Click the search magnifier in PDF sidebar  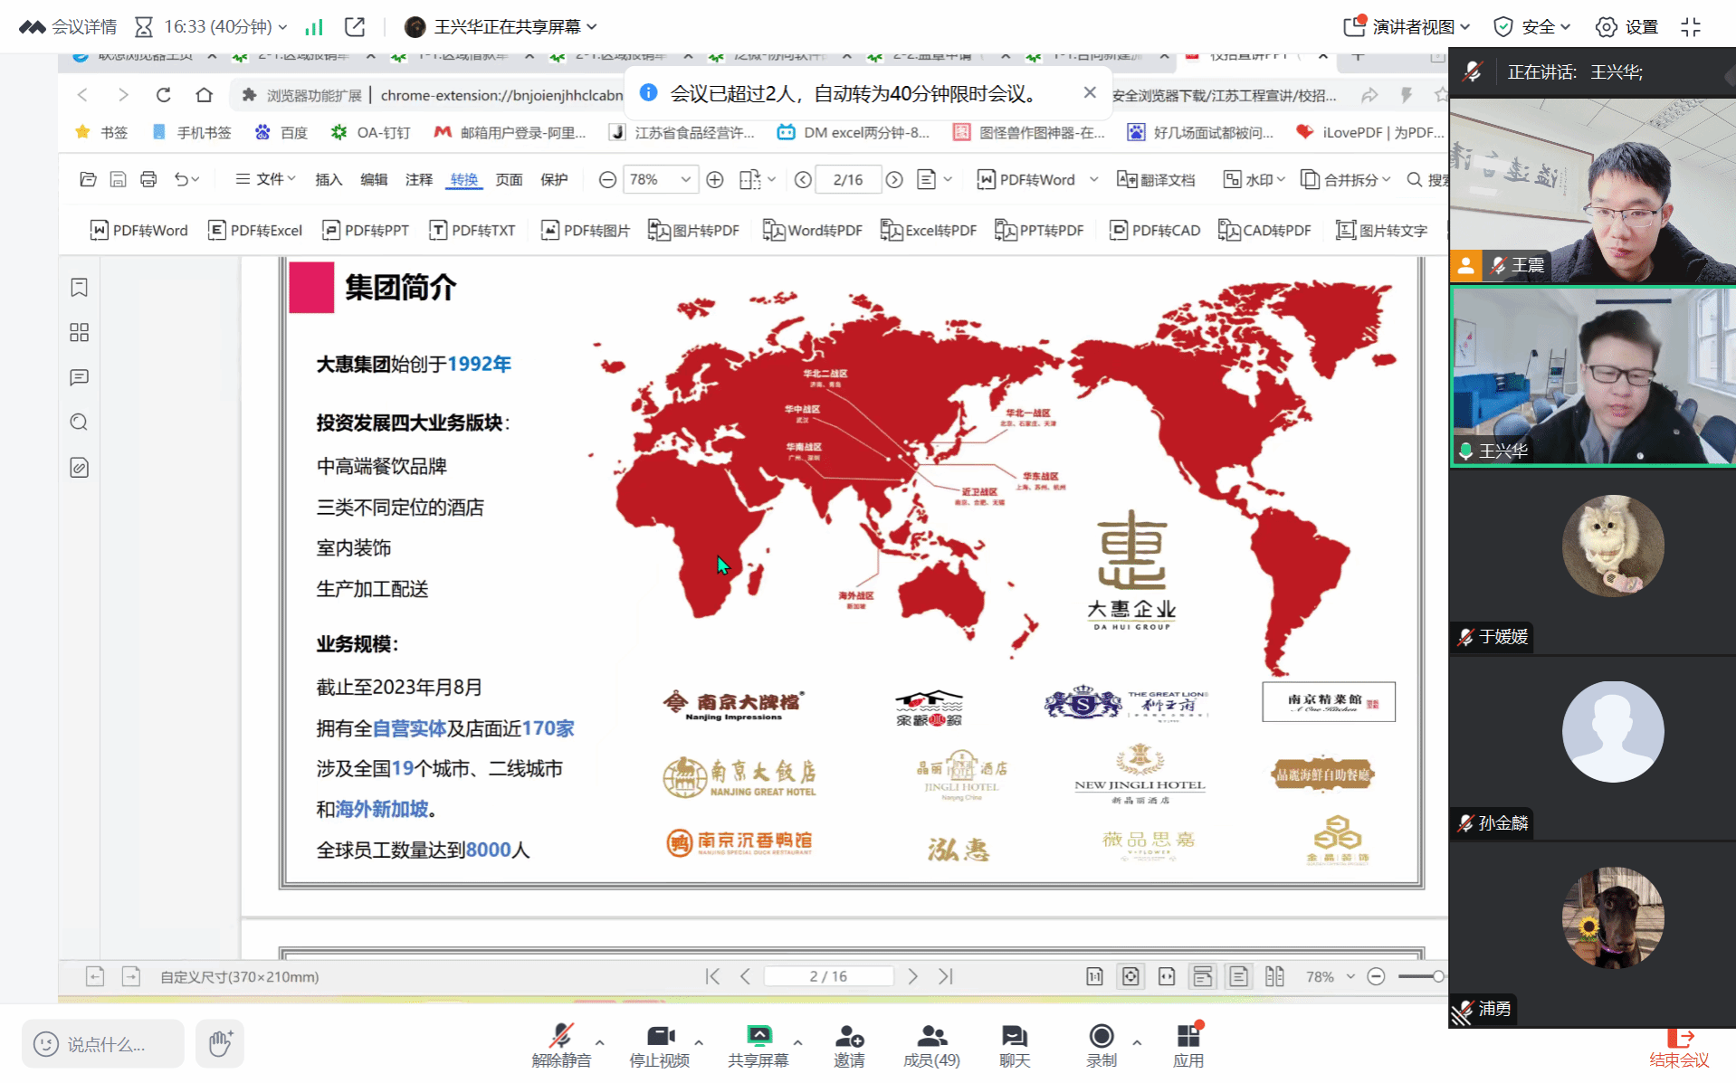tap(79, 423)
